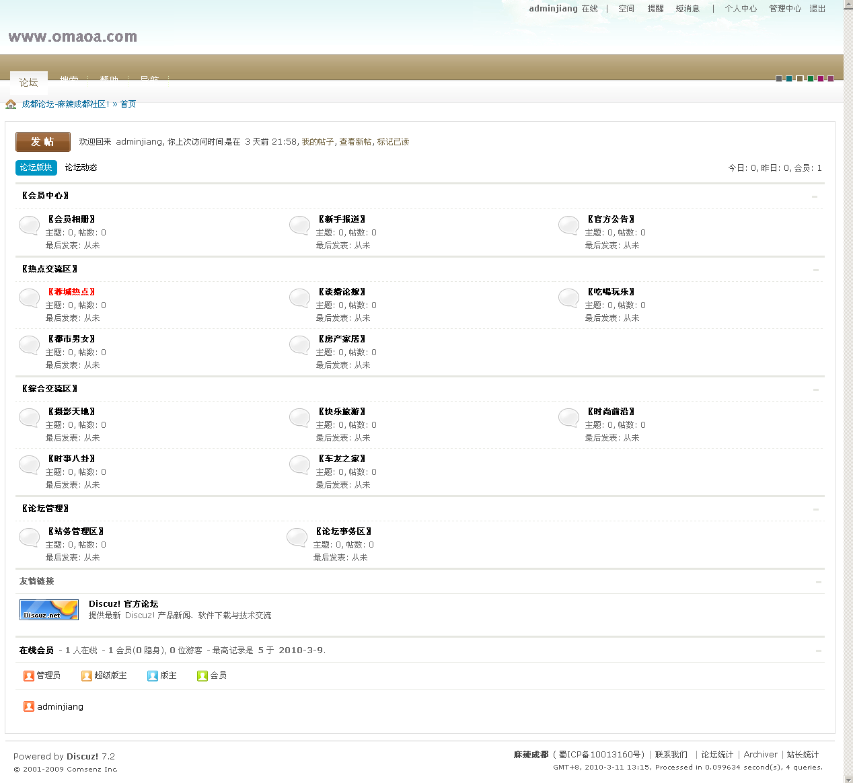853x783 pixels.
Task: Click the Discuz! link in the footer
Action: (82, 757)
